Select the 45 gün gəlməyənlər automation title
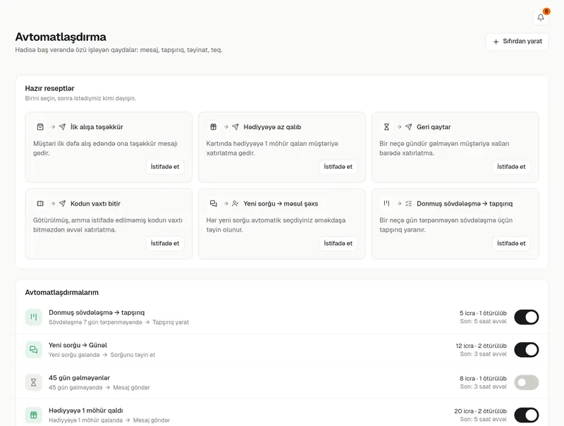Viewport: 564px width, 426px height. click(x=79, y=378)
